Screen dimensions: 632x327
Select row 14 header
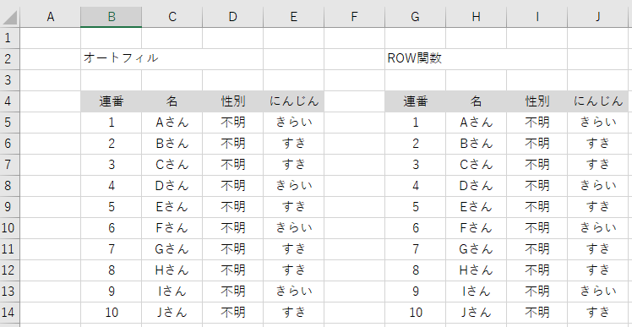pos(9,312)
